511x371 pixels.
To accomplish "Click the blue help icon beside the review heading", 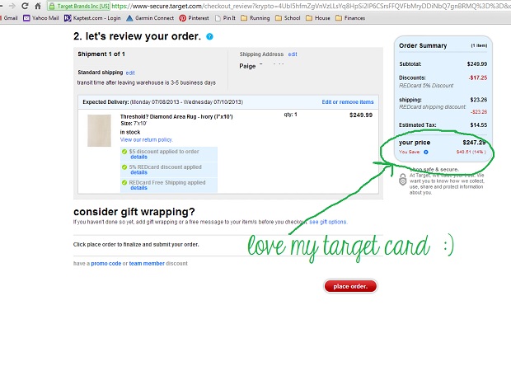I will [209, 36].
